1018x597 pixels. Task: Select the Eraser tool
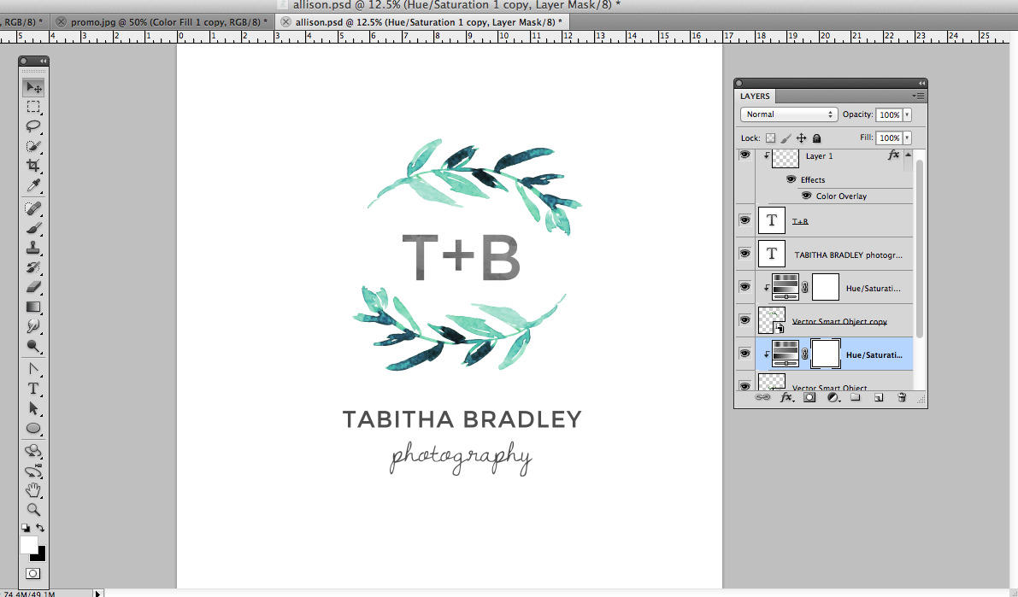pyautogui.click(x=33, y=287)
